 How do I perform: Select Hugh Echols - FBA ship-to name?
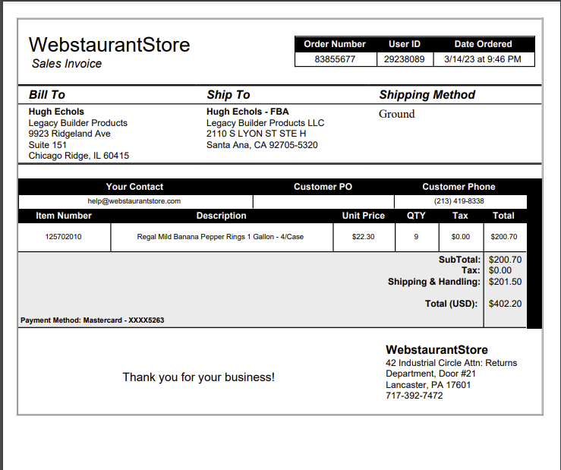point(247,112)
